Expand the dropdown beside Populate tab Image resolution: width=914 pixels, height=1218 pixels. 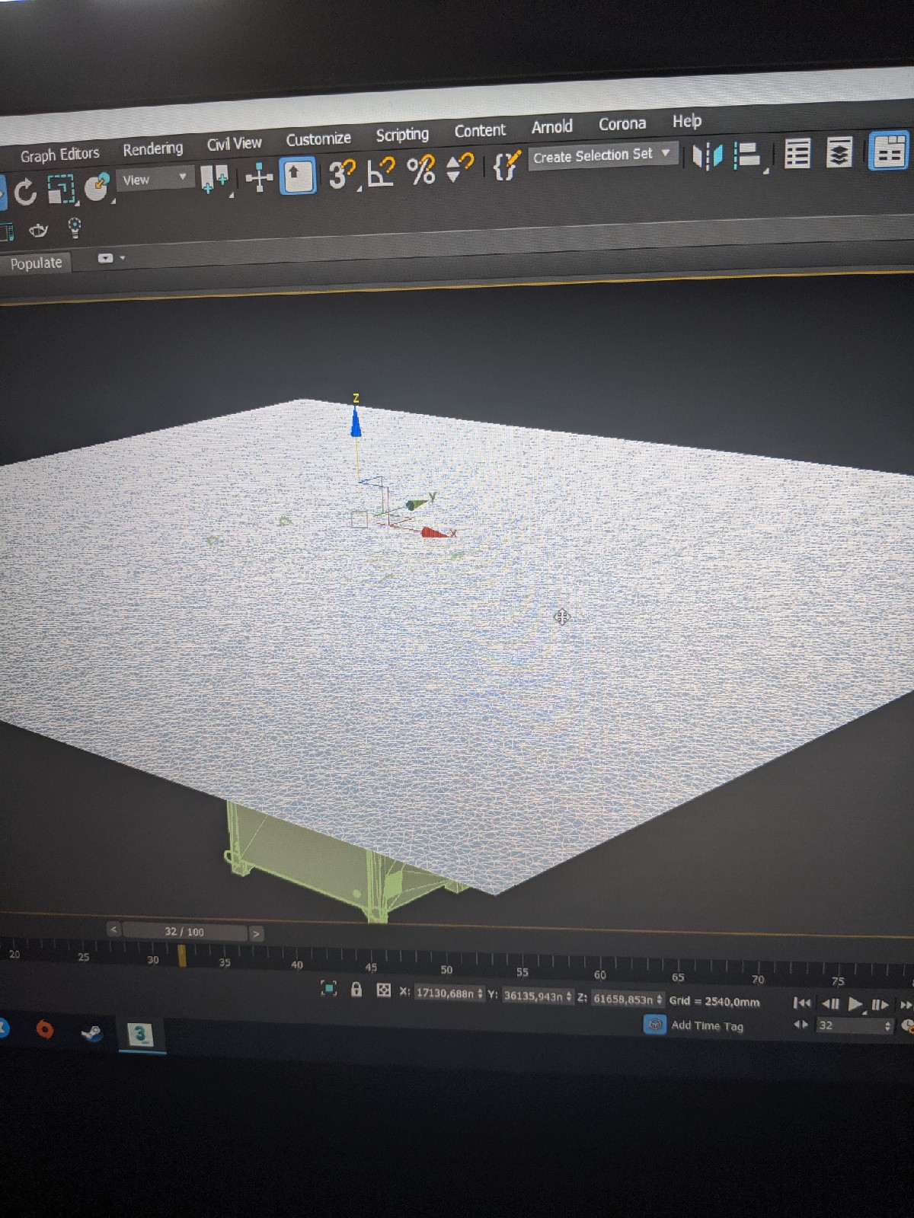[111, 258]
